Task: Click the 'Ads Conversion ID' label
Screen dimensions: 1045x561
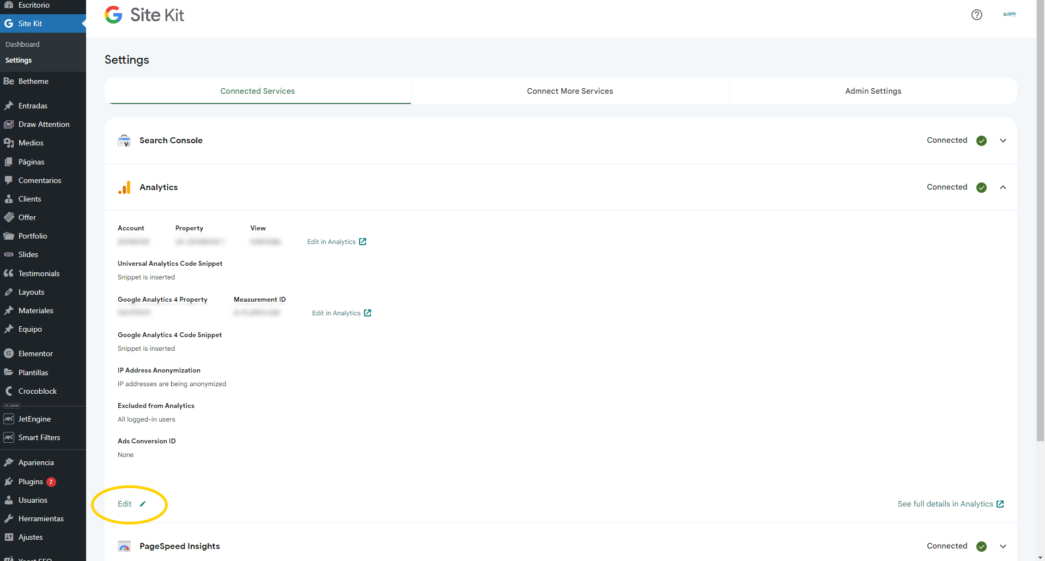Action: click(x=147, y=441)
